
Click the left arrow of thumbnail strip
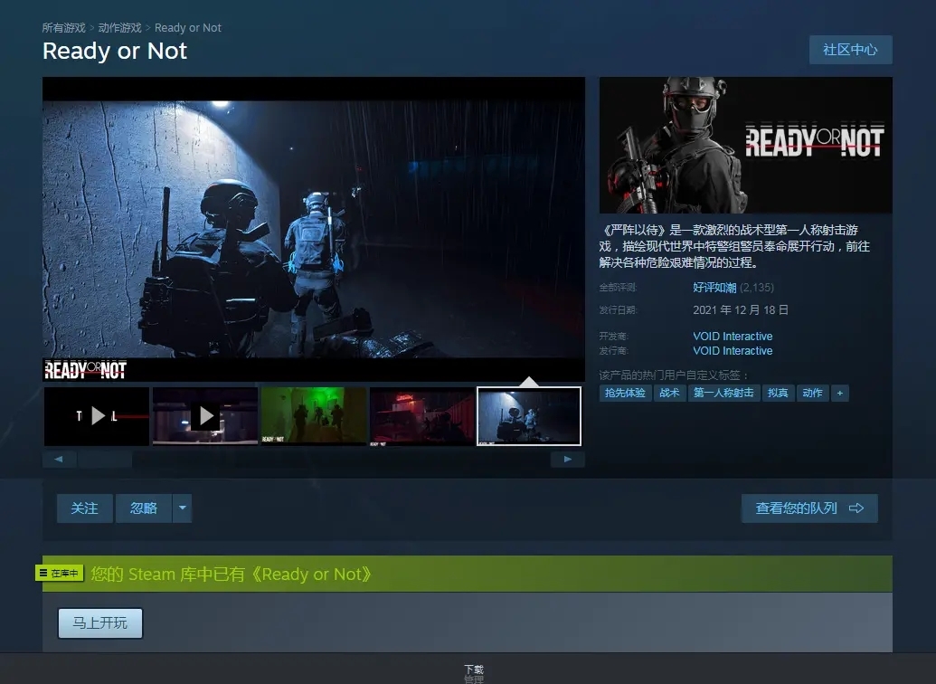(59, 459)
